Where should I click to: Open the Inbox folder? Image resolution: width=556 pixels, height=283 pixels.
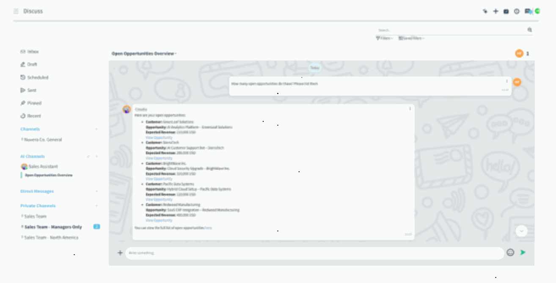pos(33,52)
